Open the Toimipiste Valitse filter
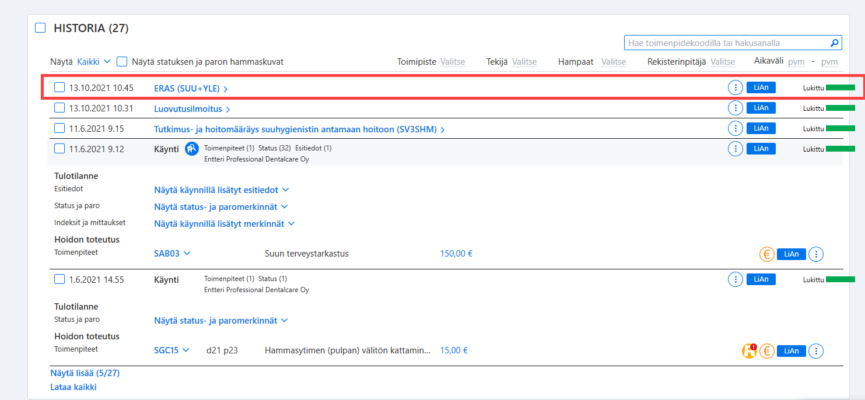 453,62
